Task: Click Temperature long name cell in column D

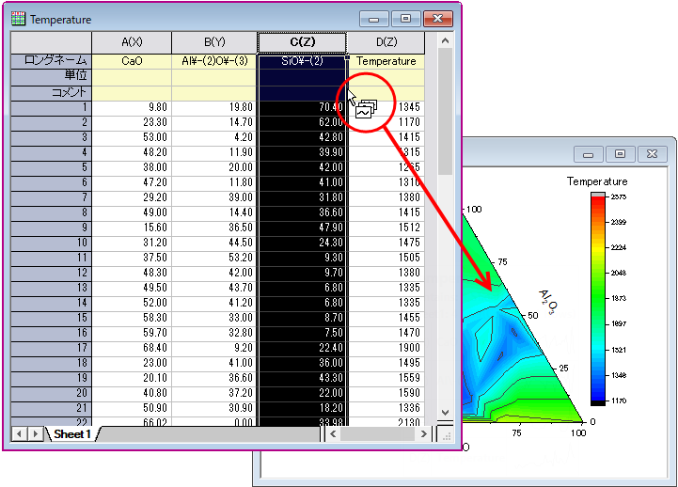Action: [x=386, y=61]
